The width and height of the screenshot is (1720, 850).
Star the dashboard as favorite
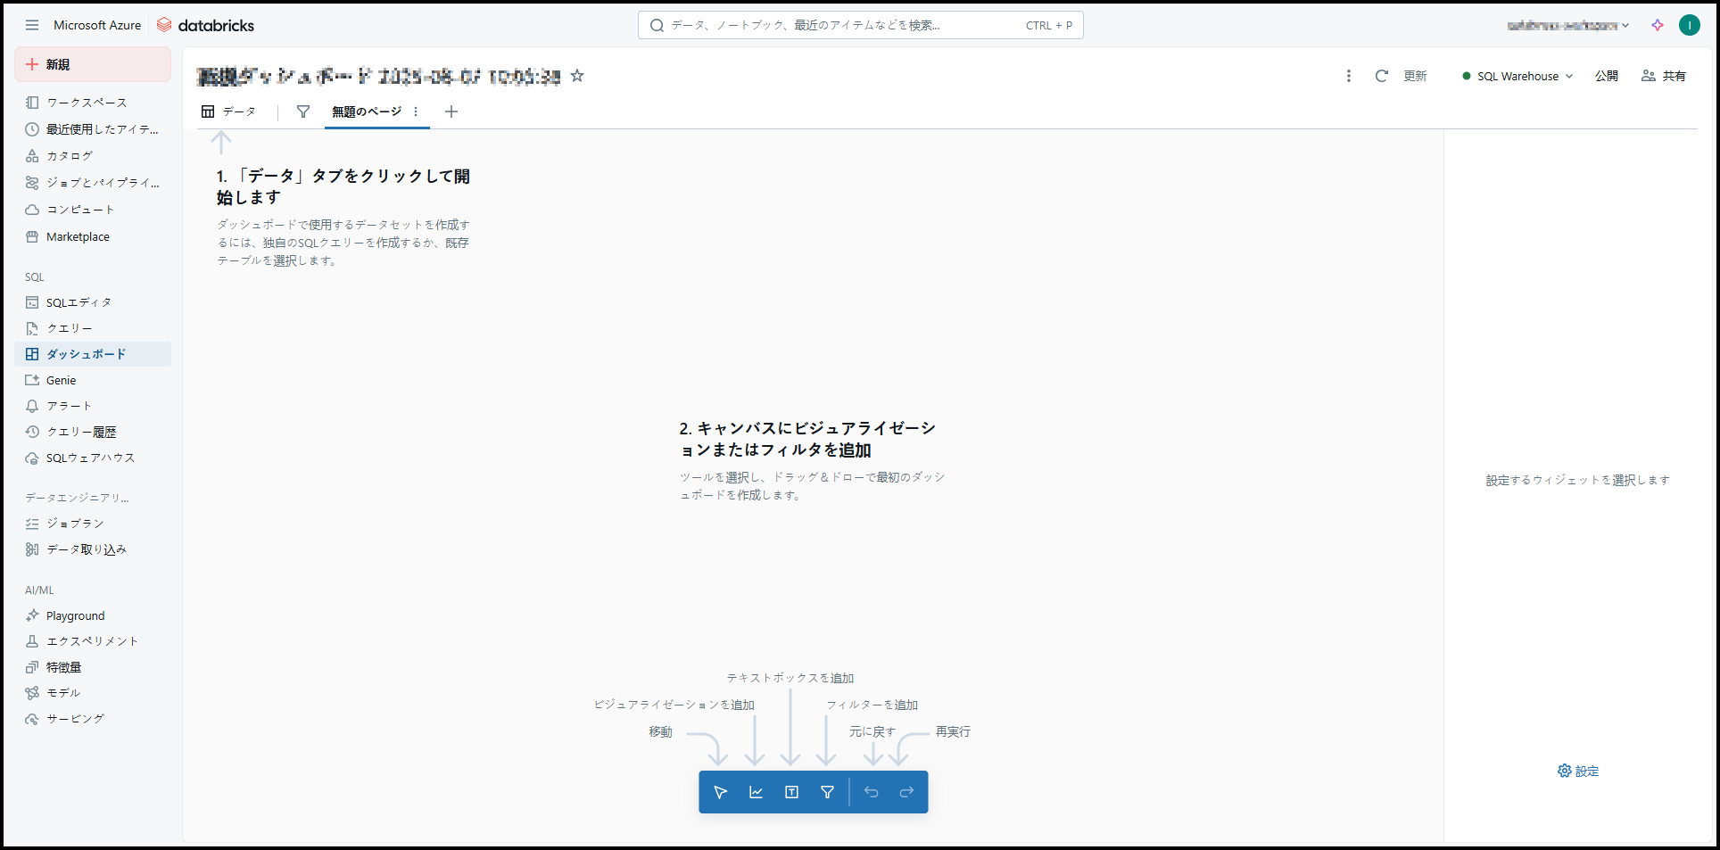pyautogui.click(x=577, y=76)
